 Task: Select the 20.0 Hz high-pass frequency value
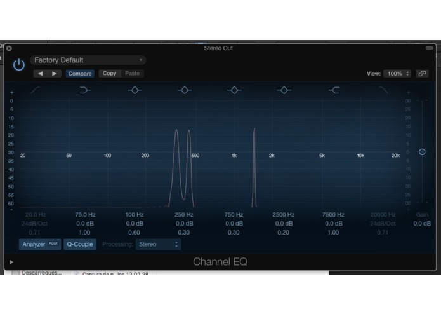[x=36, y=215]
